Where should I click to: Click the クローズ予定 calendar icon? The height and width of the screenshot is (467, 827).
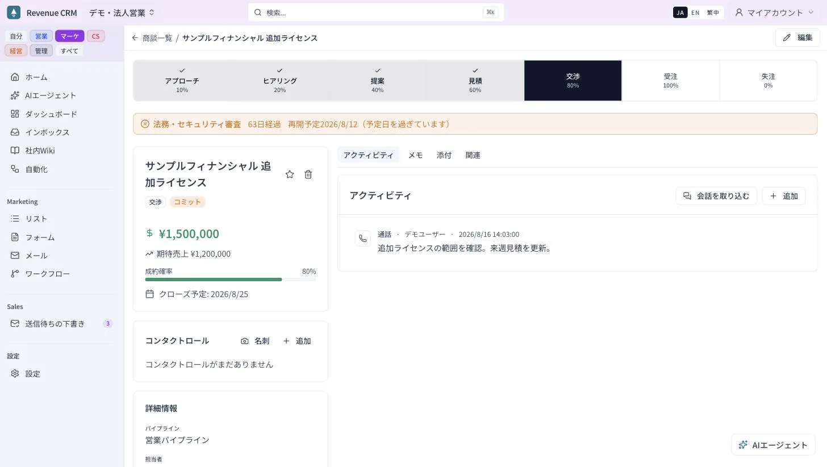pos(150,294)
